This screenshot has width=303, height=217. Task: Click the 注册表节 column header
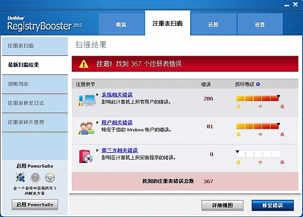[x=85, y=84]
